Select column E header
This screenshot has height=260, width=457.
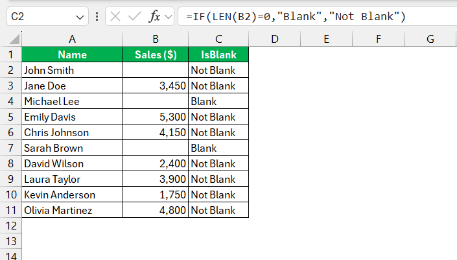[x=327, y=39]
